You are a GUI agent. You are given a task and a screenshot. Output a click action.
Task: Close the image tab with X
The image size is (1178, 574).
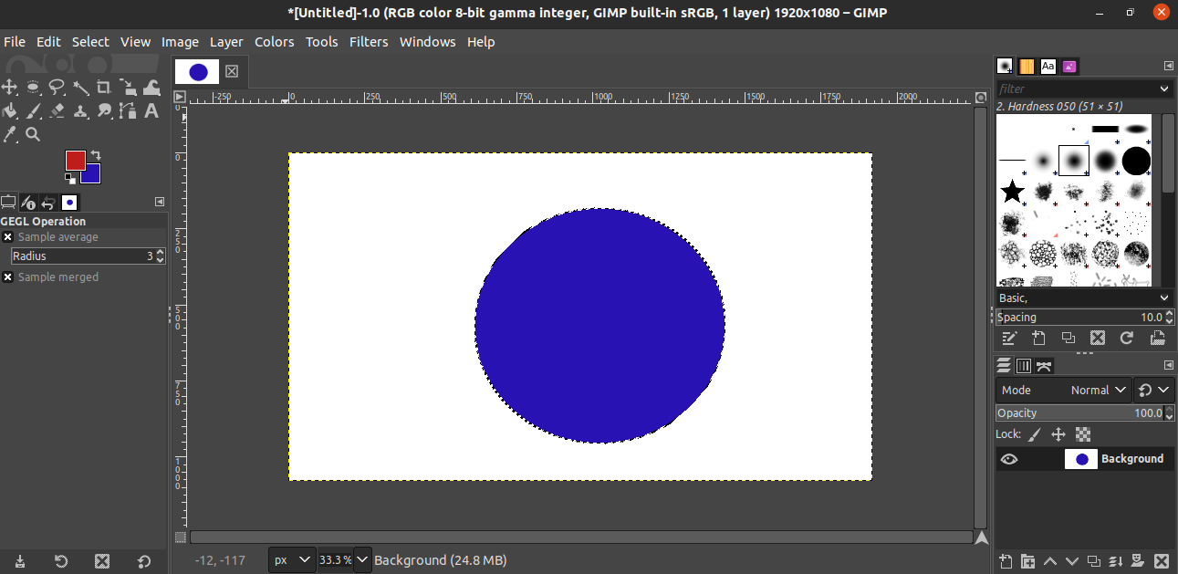coord(232,71)
